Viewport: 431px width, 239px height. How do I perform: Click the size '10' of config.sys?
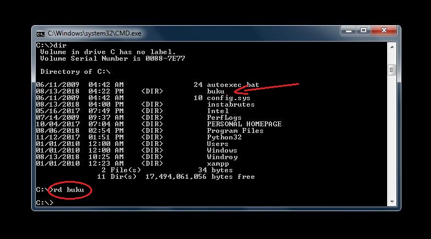[198, 98]
